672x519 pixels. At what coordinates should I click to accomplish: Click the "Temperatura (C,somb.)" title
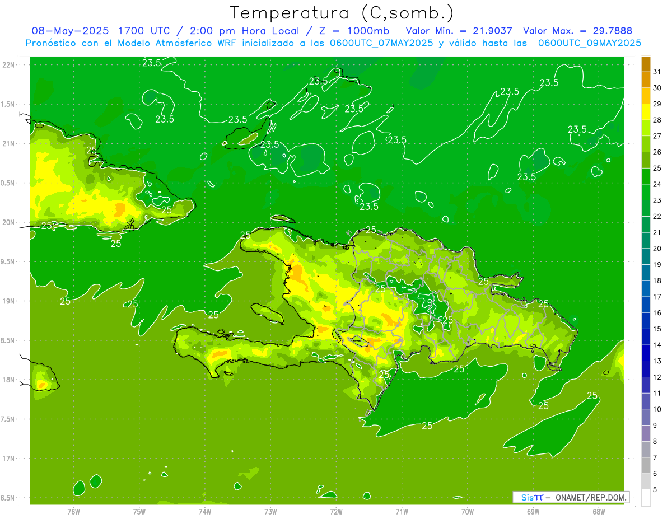(342, 13)
